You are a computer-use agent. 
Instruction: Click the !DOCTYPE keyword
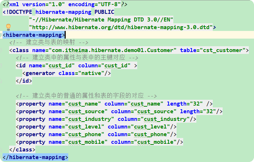(x=19, y=12)
